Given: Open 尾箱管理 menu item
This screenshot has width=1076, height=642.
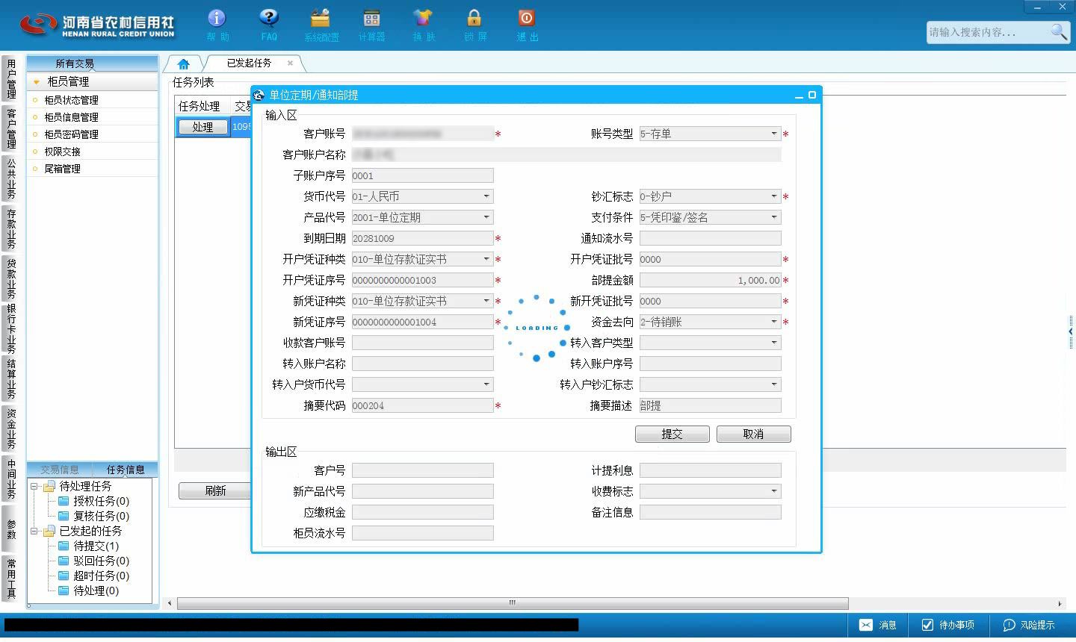Looking at the screenshot, I should [62, 169].
